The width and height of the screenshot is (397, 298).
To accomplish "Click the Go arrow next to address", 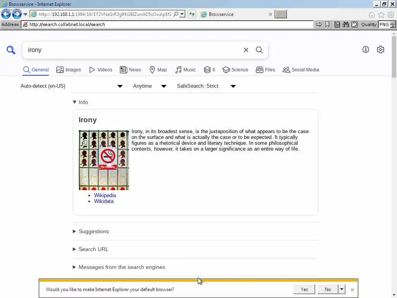I will pyautogui.click(x=319, y=24).
